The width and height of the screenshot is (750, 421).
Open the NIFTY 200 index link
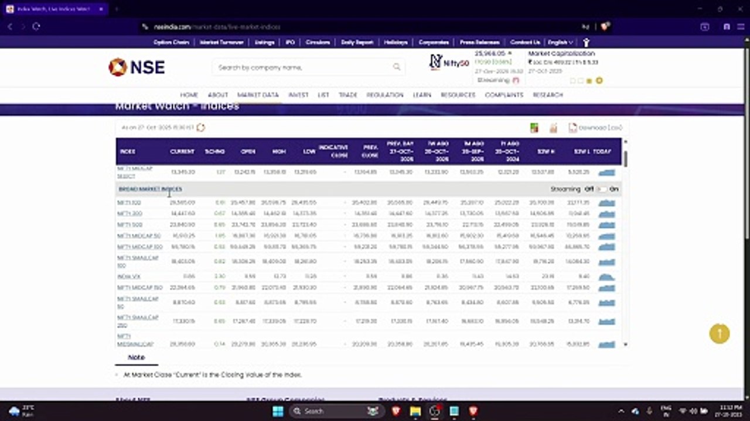[x=129, y=213]
